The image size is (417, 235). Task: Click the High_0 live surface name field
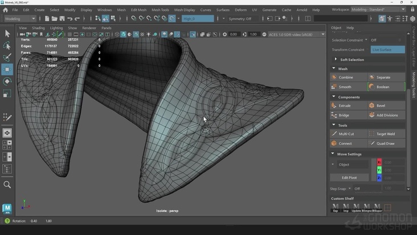click(198, 19)
